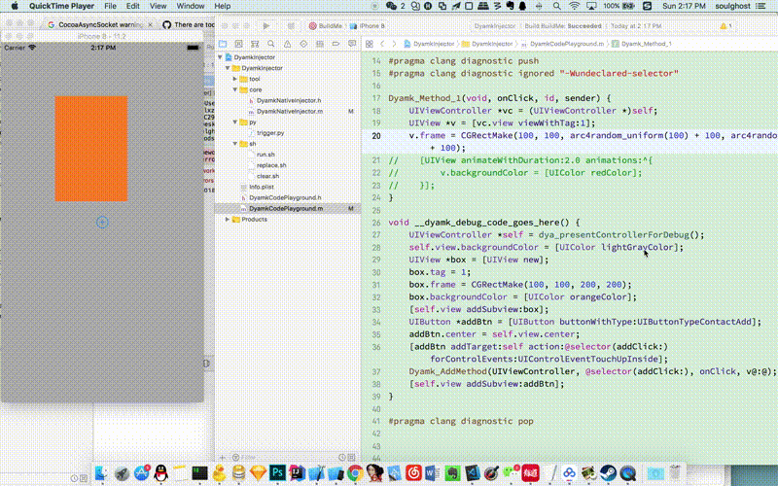Open the related items grid icon
The height and width of the screenshot is (486, 778).
369,44
